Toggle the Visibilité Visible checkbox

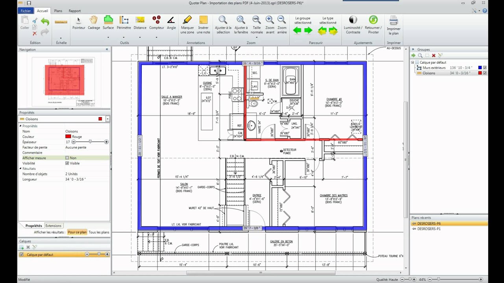pos(67,163)
